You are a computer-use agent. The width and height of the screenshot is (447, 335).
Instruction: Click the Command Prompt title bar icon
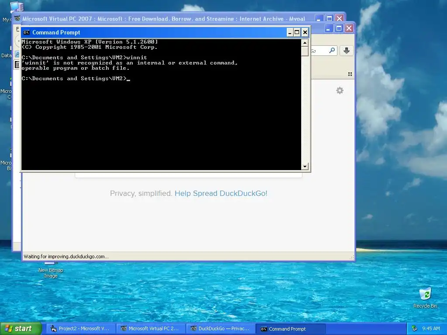pyautogui.click(x=26, y=32)
